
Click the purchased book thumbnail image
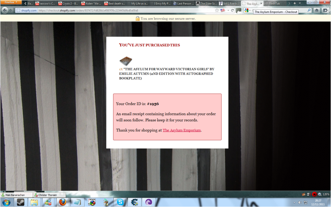coord(126,61)
